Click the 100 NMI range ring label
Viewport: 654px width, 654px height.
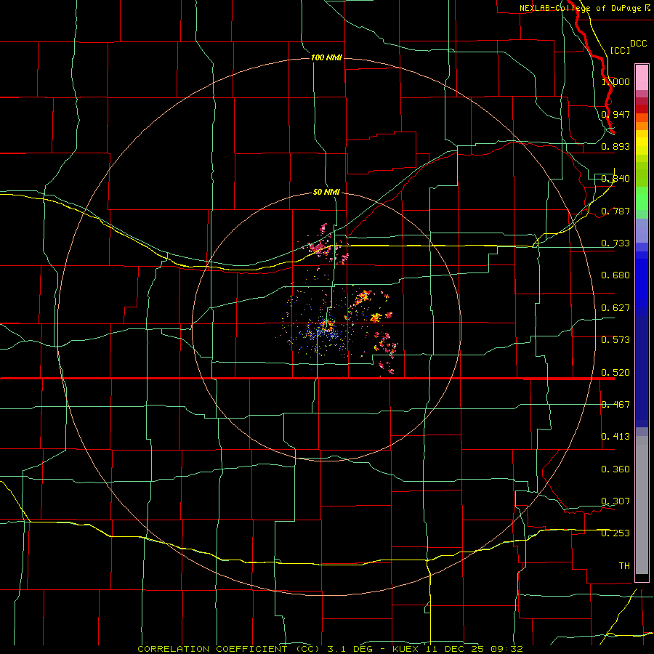pos(326,57)
